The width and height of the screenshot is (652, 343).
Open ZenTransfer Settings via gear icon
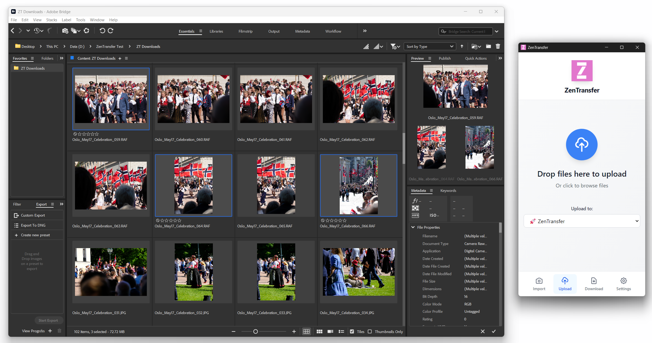coord(623,281)
